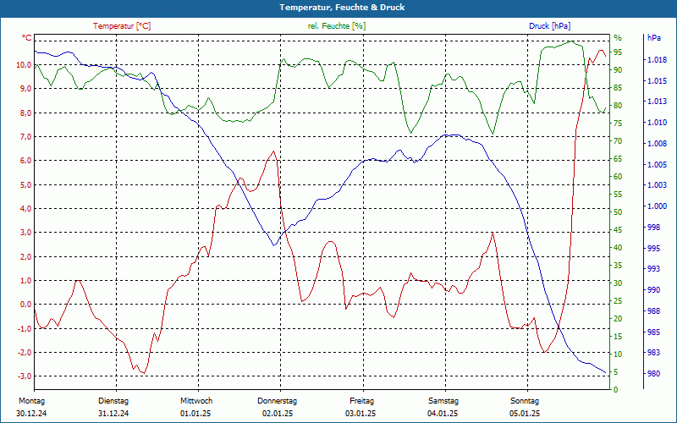
Task: Select the green 'rel. Feuchte [%]' legend label
Action: point(337,26)
